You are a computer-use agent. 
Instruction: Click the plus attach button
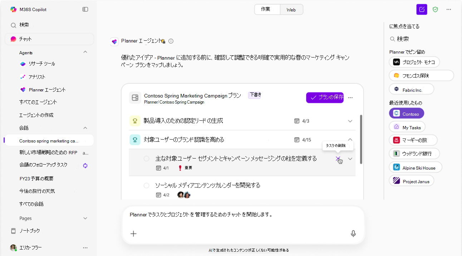[133, 234]
